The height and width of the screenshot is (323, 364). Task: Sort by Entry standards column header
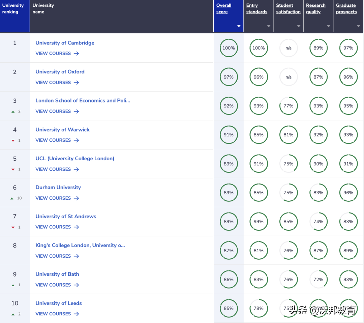tap(256, 8)
